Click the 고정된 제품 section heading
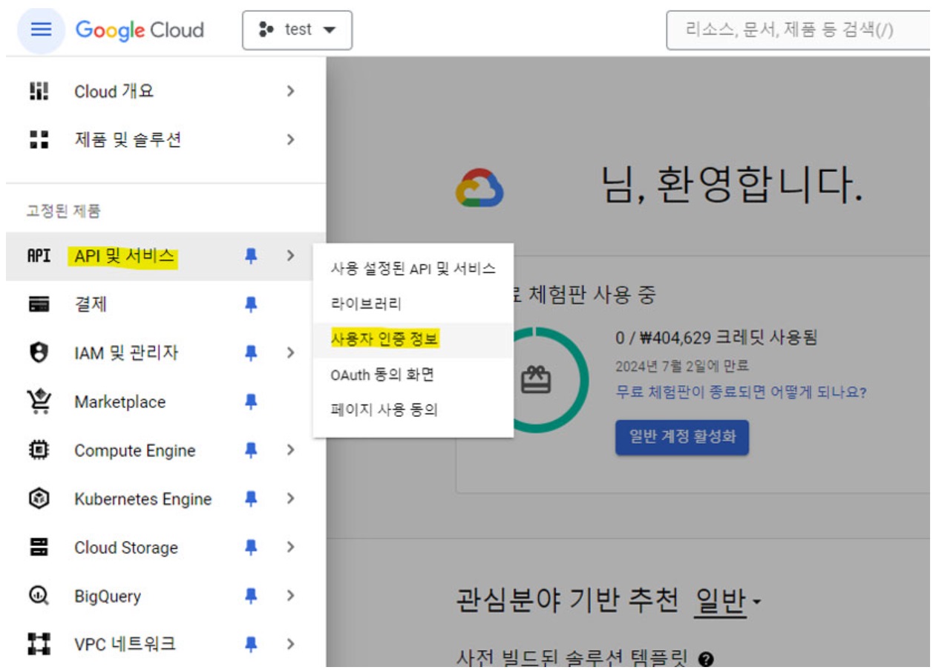This screenshot has width=933, height=670. 64,211
